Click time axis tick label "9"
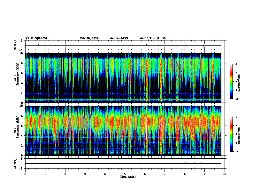The height and width of the screenshot is (195, 253). point(204,174)
